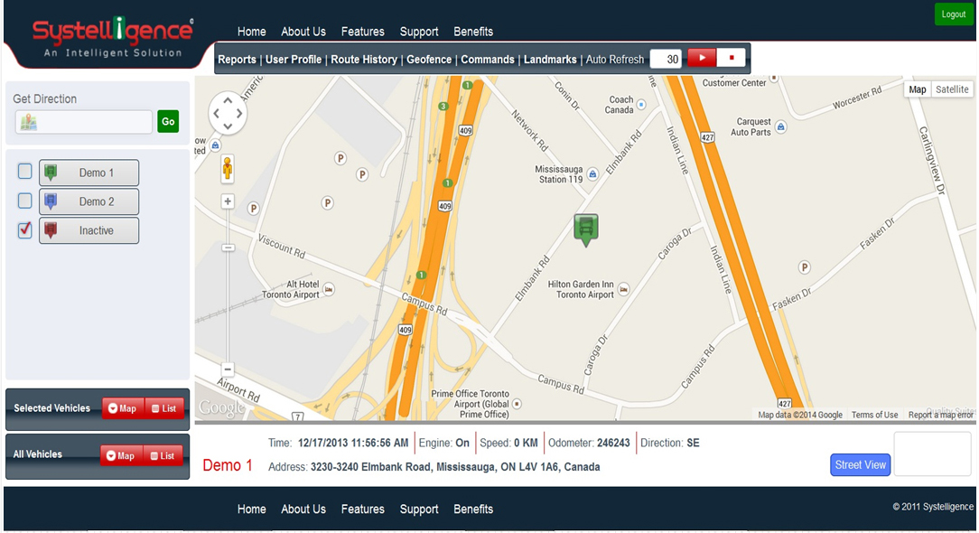
Task: Open Support in the footer
Action: pyautogui.click(x=419, y=510)
